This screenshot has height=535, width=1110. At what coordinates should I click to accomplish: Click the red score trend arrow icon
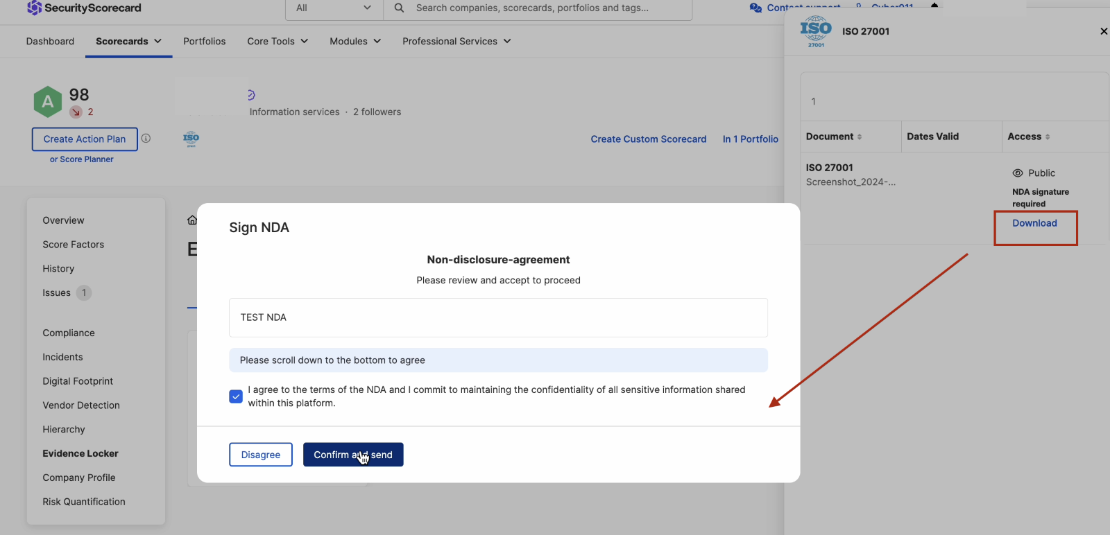pos(76,112)
